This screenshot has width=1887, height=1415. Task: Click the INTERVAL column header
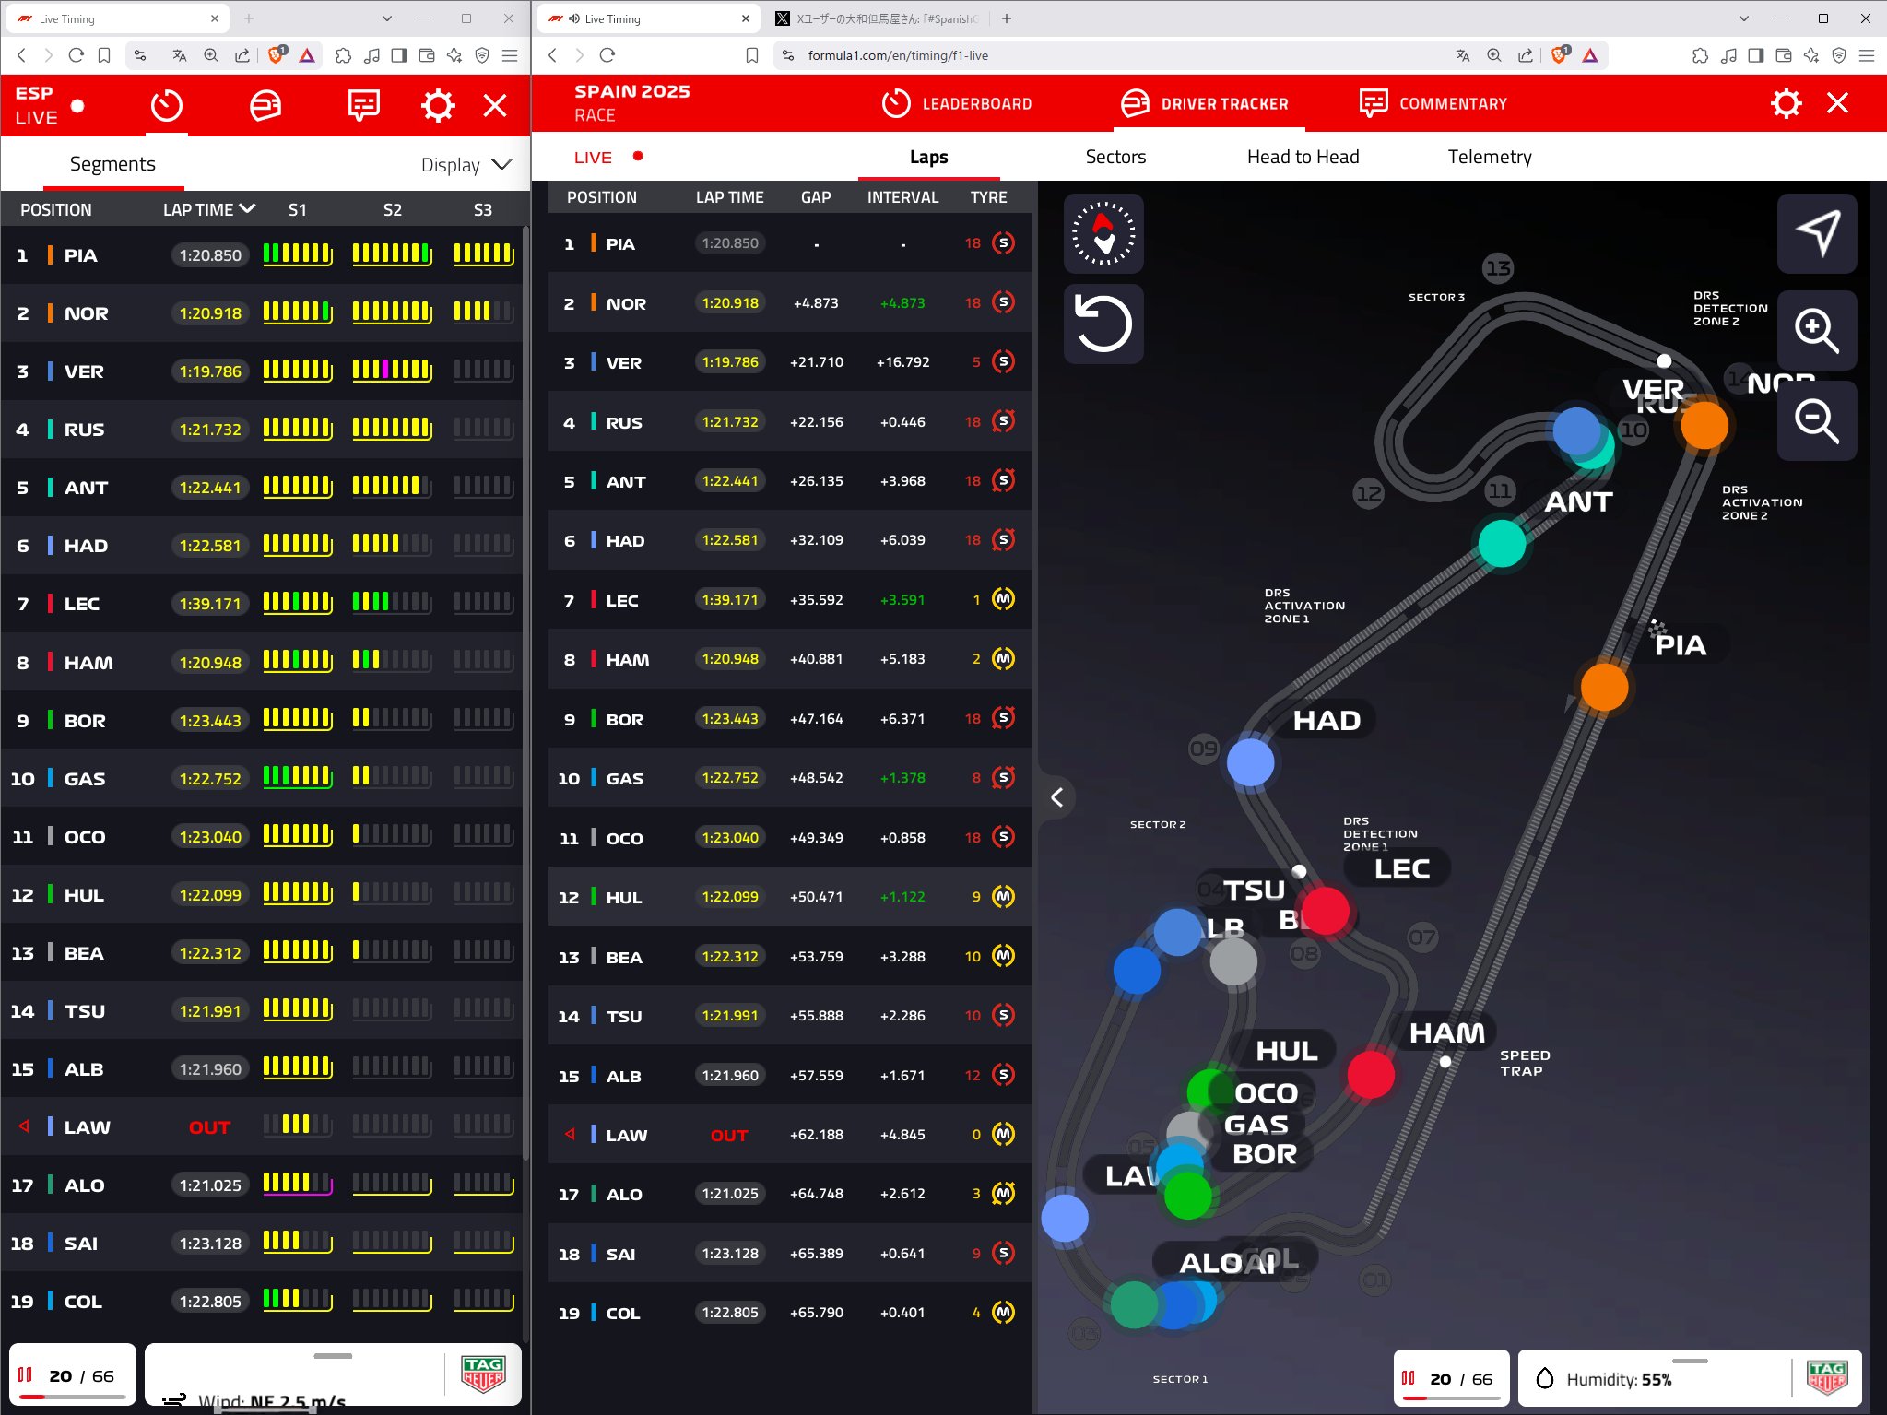coord(902,197)
